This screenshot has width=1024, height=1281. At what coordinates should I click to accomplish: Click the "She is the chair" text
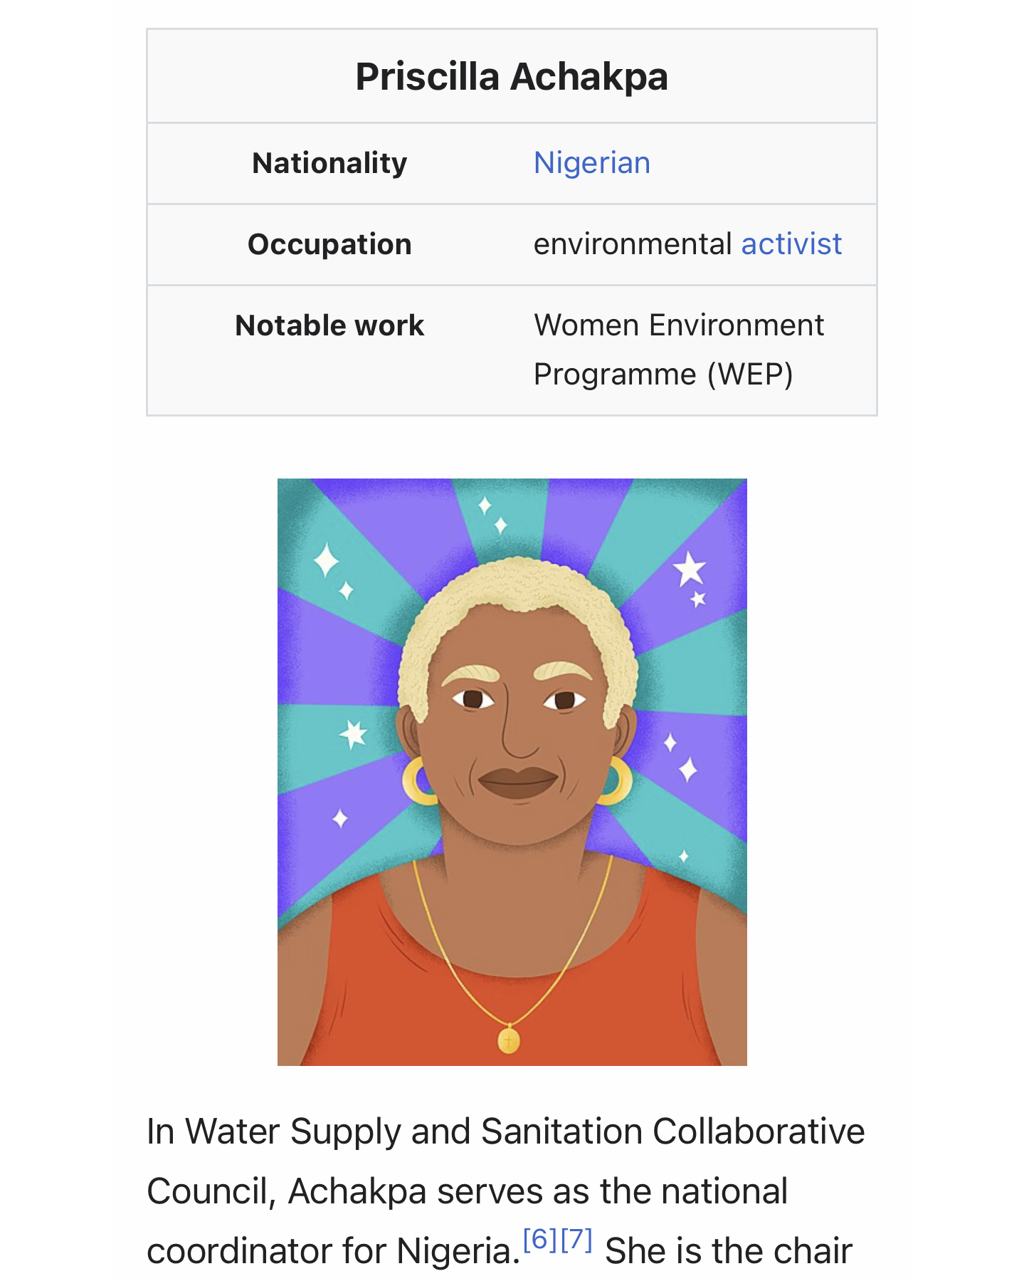point(728,1251)
